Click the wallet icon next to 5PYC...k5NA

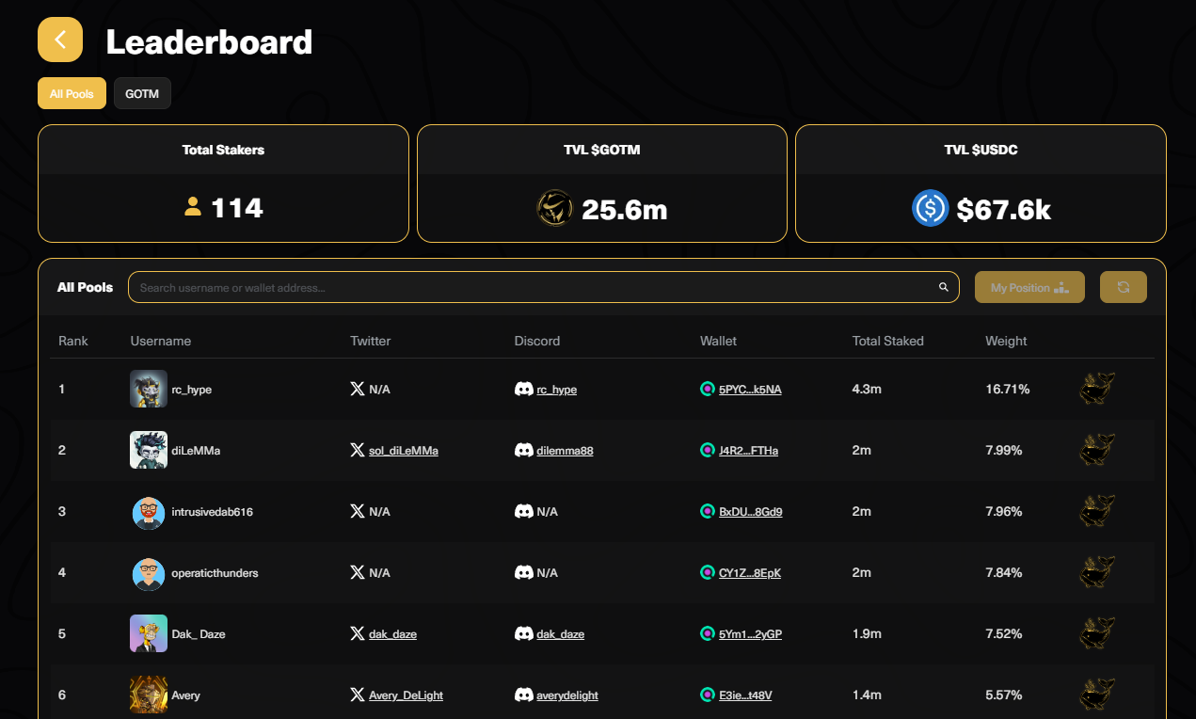click(708, 389)
